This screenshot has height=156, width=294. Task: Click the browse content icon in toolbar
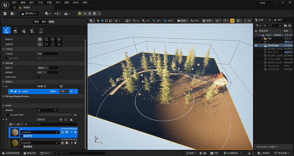click(12, 14)
